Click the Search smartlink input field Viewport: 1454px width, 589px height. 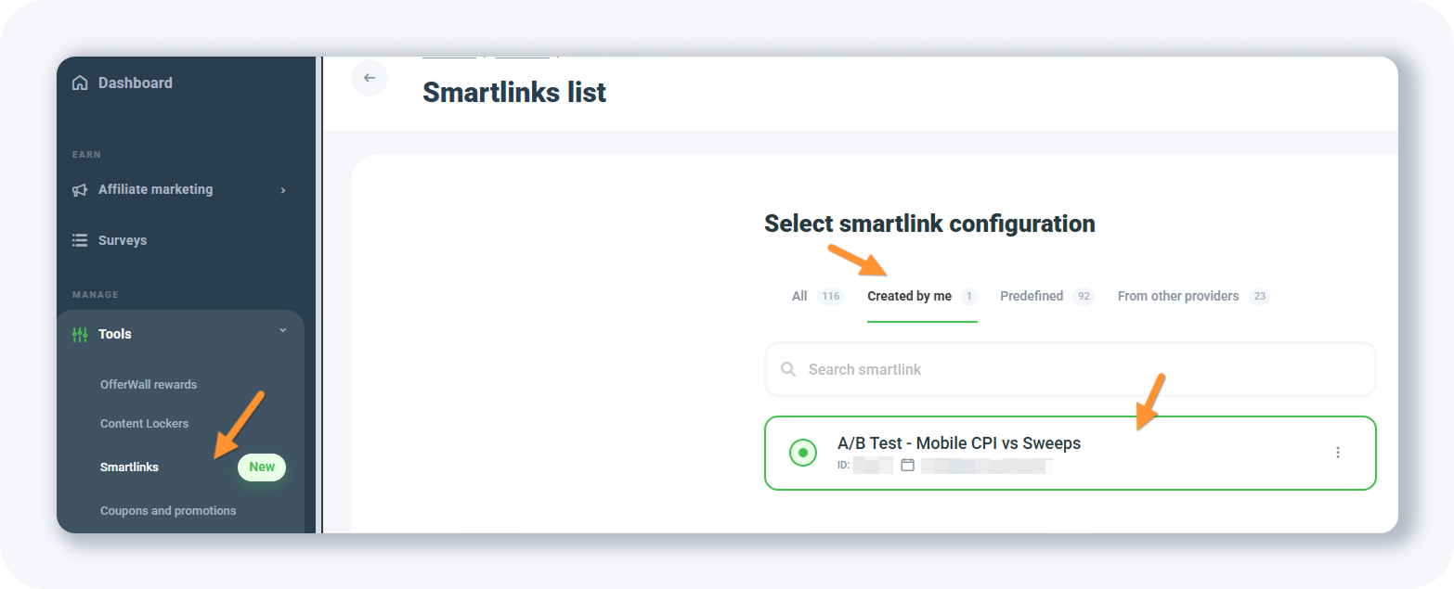point(1077,369)
